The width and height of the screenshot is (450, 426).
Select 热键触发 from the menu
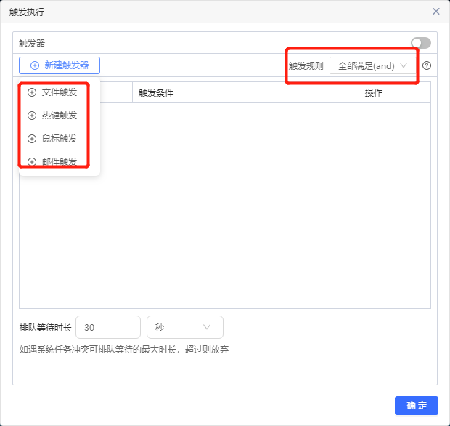click(x=60, y=116)
